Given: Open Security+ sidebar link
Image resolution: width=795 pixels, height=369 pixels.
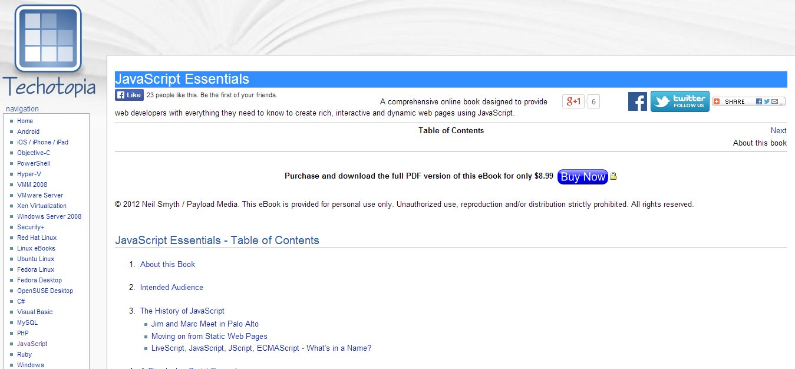Looking at the screenshot, I should (x=31, y=228).
